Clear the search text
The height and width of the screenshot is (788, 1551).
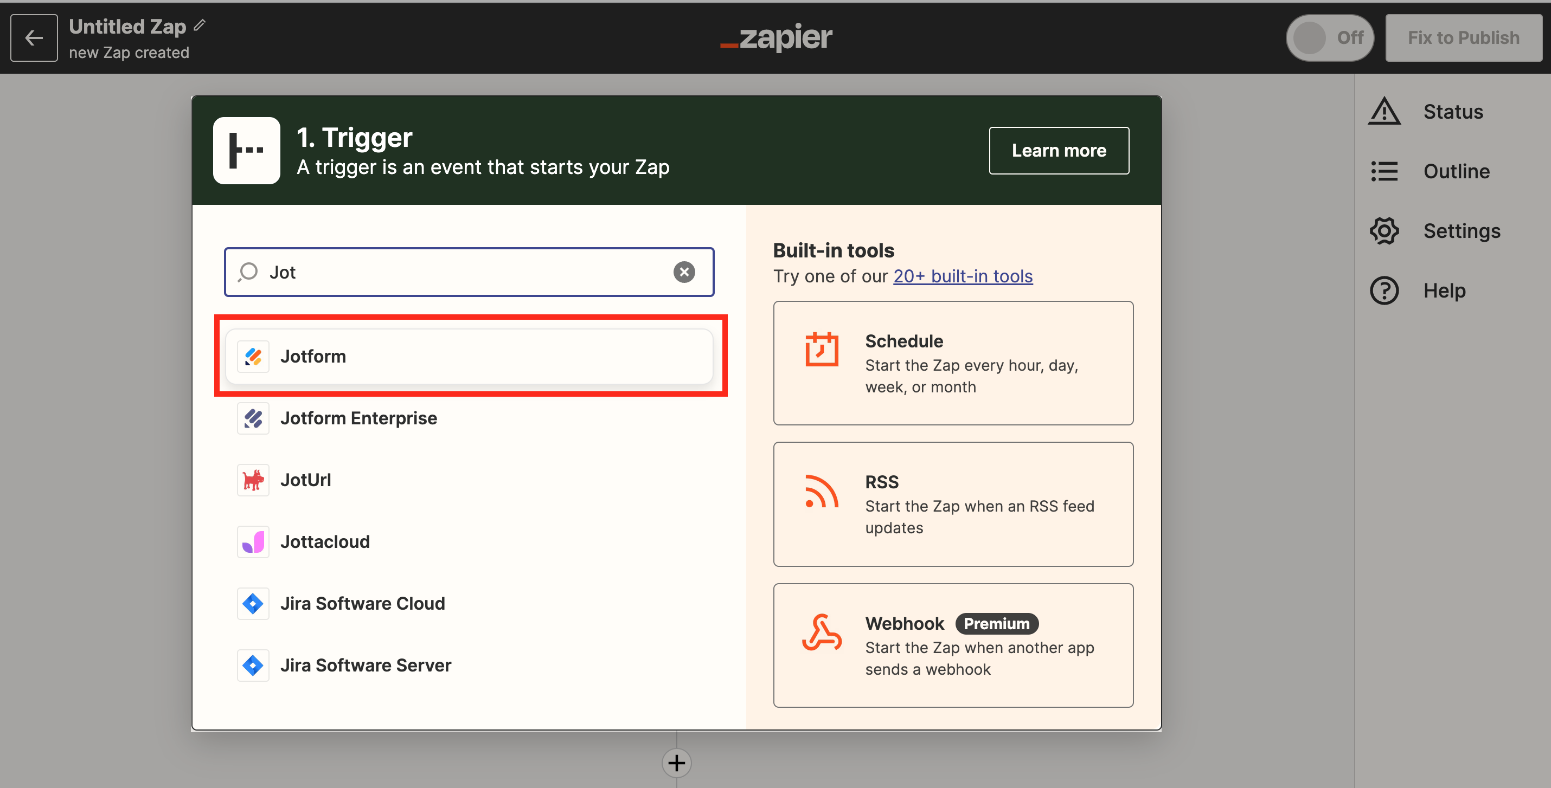pyautogui.click(x=684, y=272)
